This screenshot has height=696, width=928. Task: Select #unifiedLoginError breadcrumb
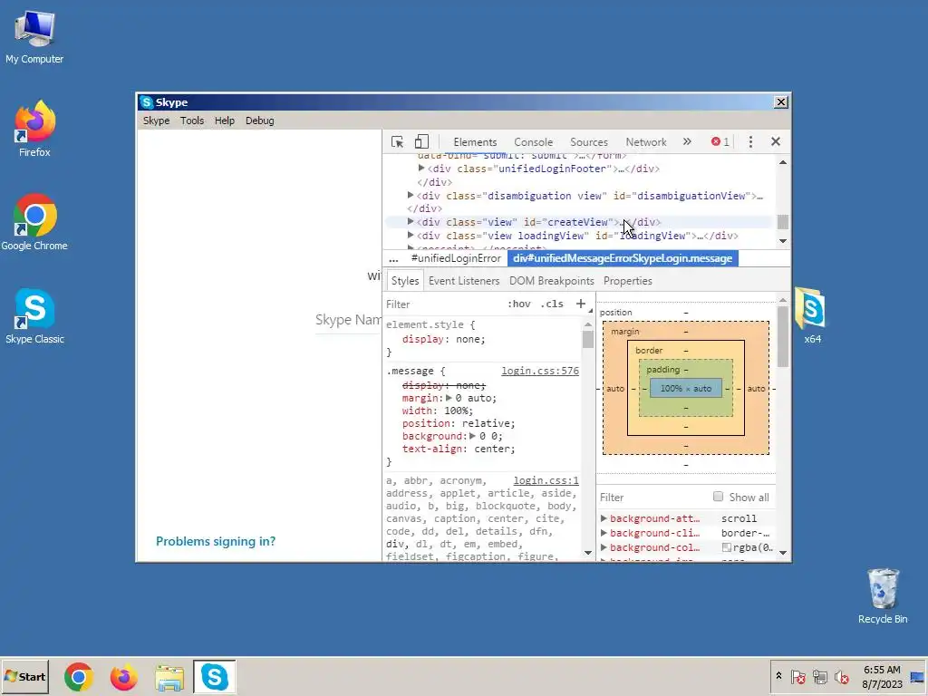click(456, 258)
